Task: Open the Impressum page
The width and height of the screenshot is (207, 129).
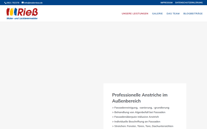Action: click(167, 3)
